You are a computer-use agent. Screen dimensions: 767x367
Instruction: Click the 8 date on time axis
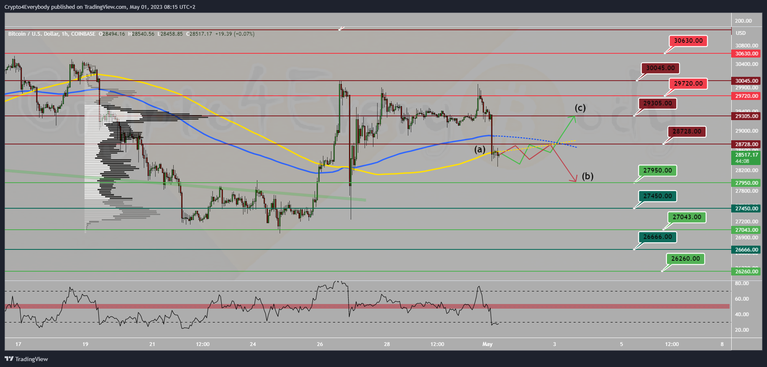pyautogui.click(x=722, y=344)
